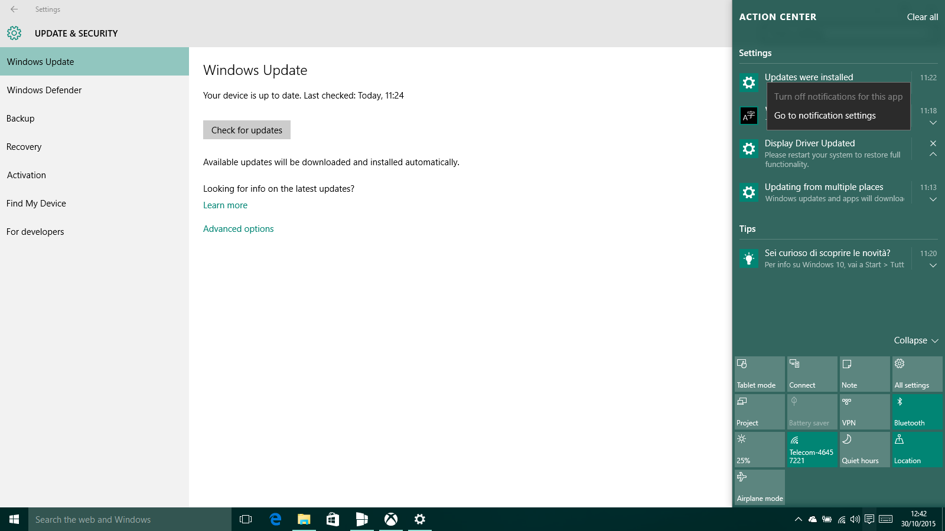This screenshot has width=945, height=531.
Task: Open the Project quick action tile
Action: point(760,412)
